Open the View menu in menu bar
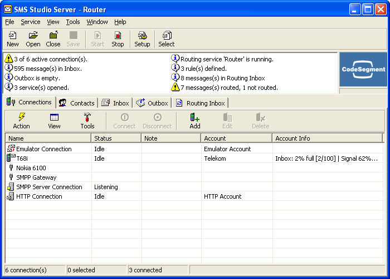Viewport: 390px width, 279px height. [53, 22]
